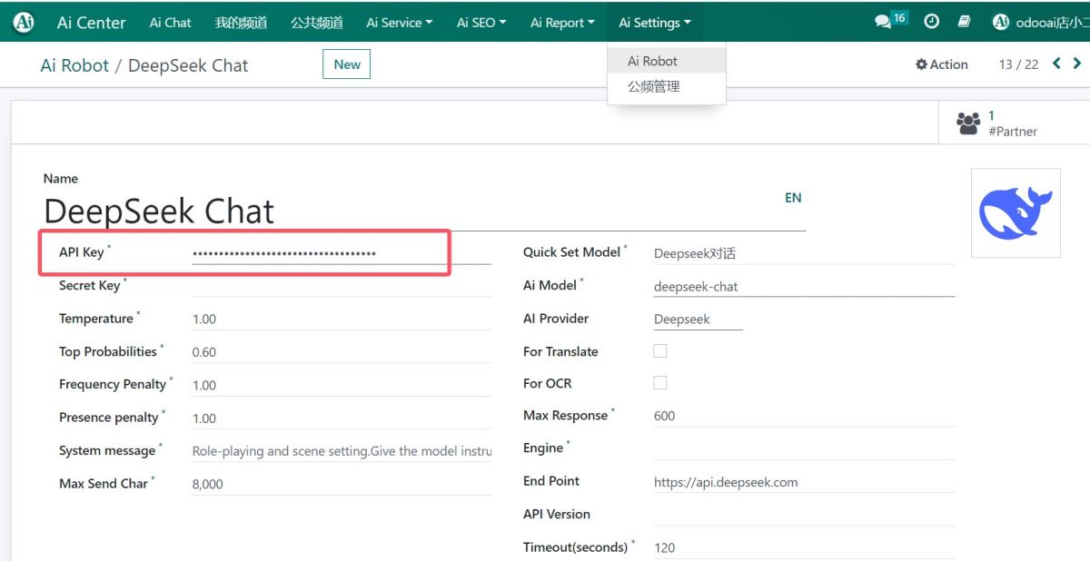Enable the For Translate checkbox
This screenshot has width=1090, height=561.
pos(660,350)
